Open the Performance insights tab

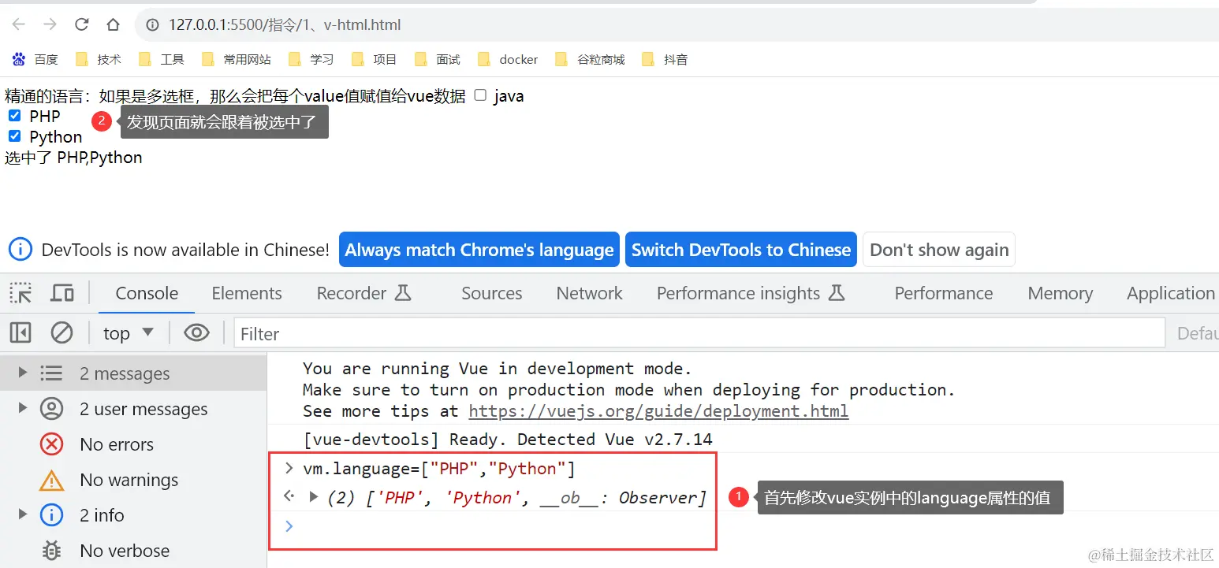tap(751, 293)
